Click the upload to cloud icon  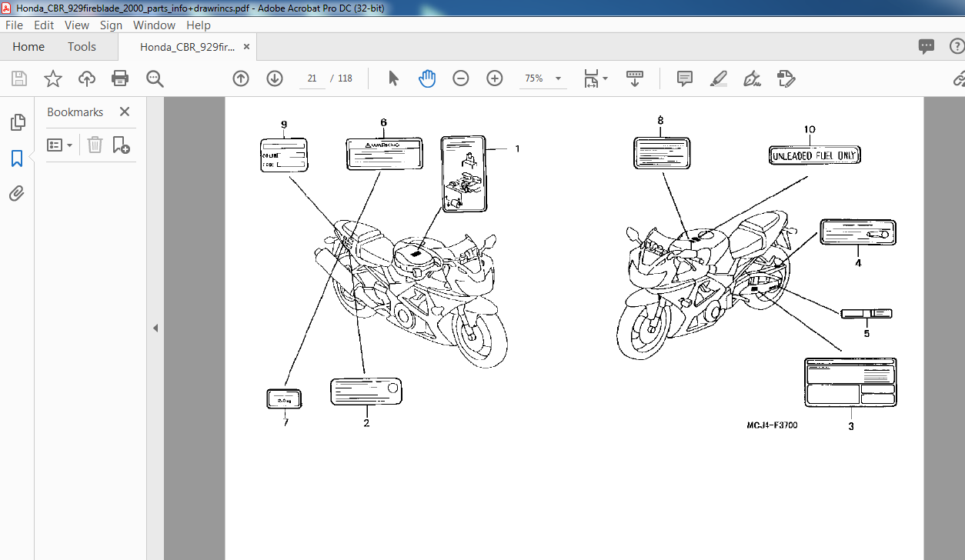coord(87,78)
